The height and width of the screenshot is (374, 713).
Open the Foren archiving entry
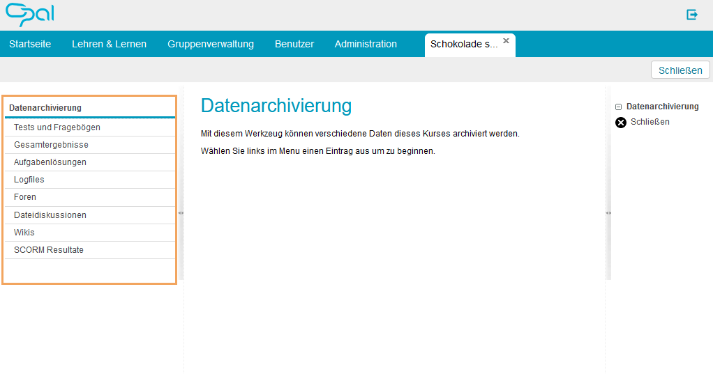(x=25, y=197)
